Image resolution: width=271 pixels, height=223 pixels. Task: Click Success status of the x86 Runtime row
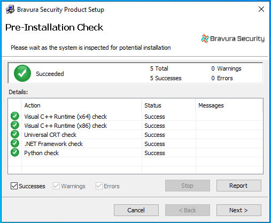[154, 126]
